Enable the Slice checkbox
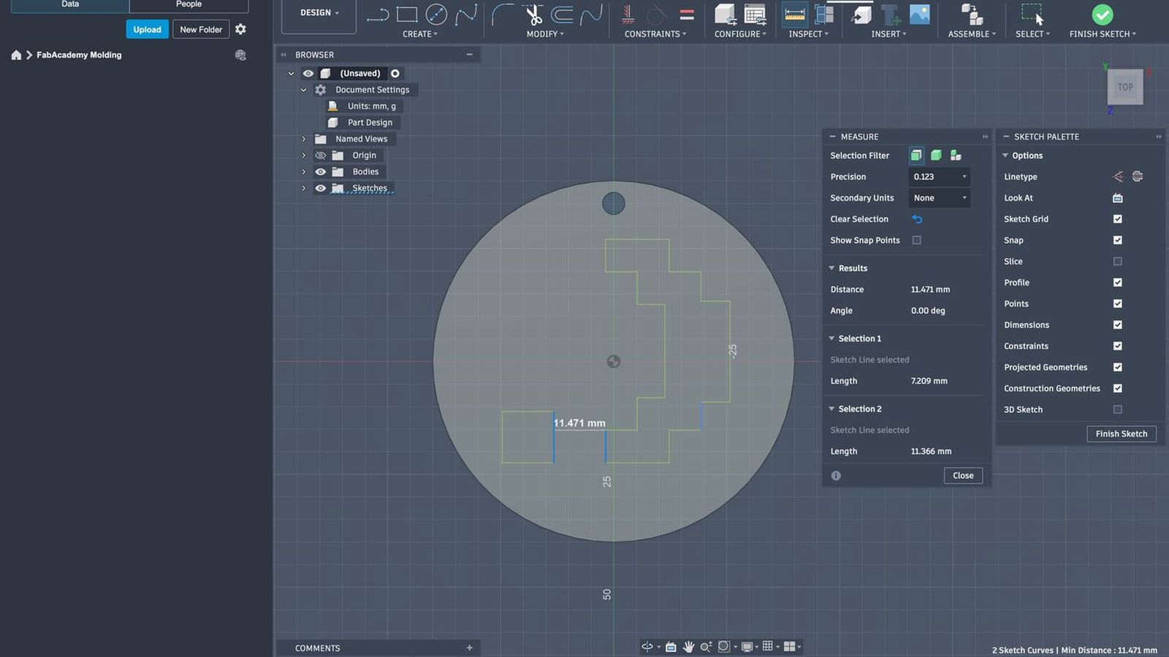 click(x=1117, y=261)
